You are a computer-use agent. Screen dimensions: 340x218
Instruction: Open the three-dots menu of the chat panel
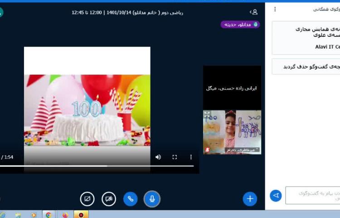coord(275,9)
